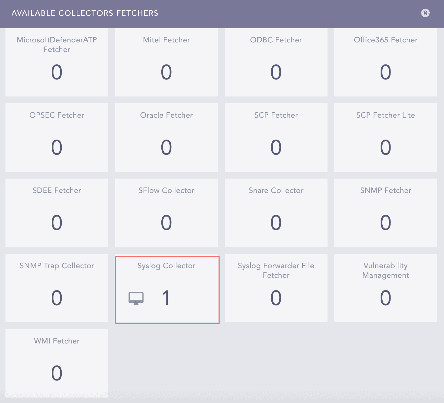Open the Office365 Fetcher tile
Screen dimensions: 444x403
click(385, 62)
